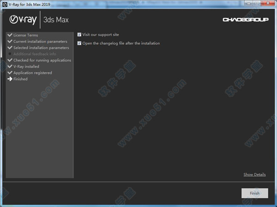This screenshot has width=277, height=207.
Task: Uncheck Visit our support site checkbox
Action: (79, 35)
